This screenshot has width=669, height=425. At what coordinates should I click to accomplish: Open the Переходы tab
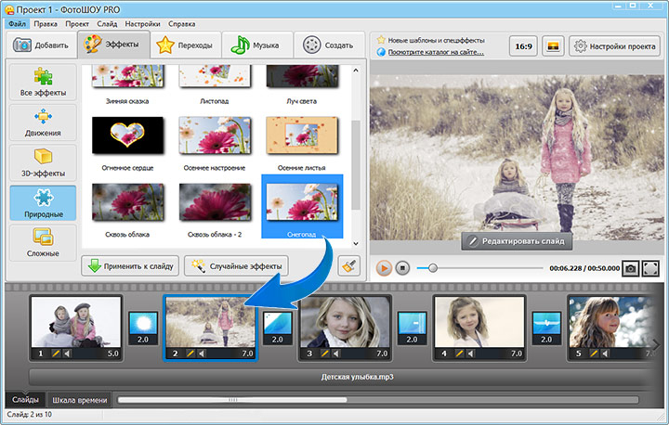tap(186, 45)
